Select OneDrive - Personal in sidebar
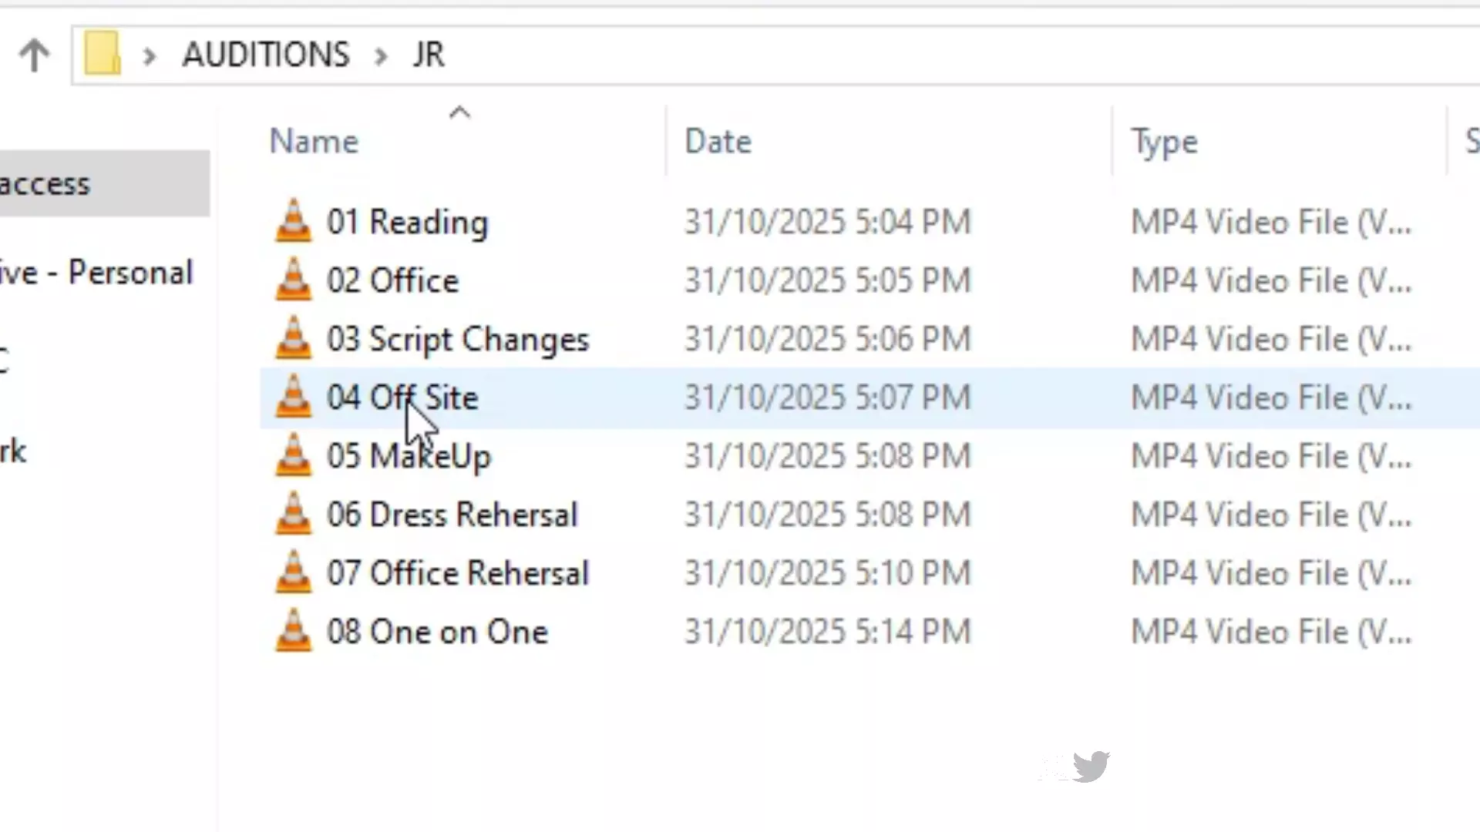 point(96,273)
